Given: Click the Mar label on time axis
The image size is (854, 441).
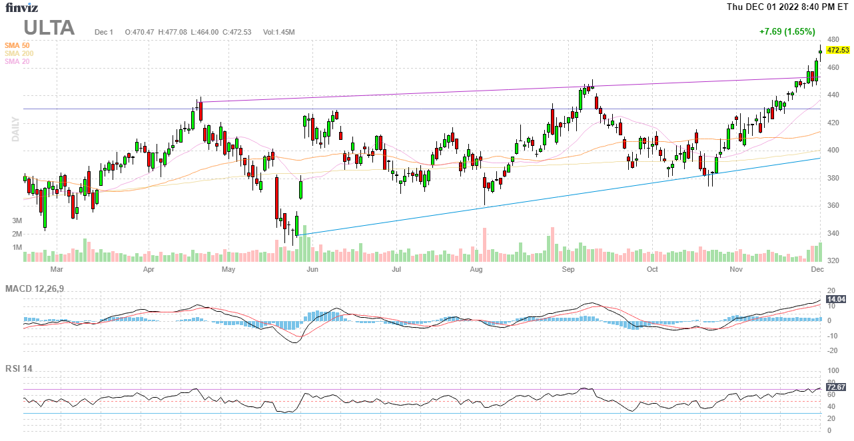Looking at the screenshot, I should coord(57,270).
